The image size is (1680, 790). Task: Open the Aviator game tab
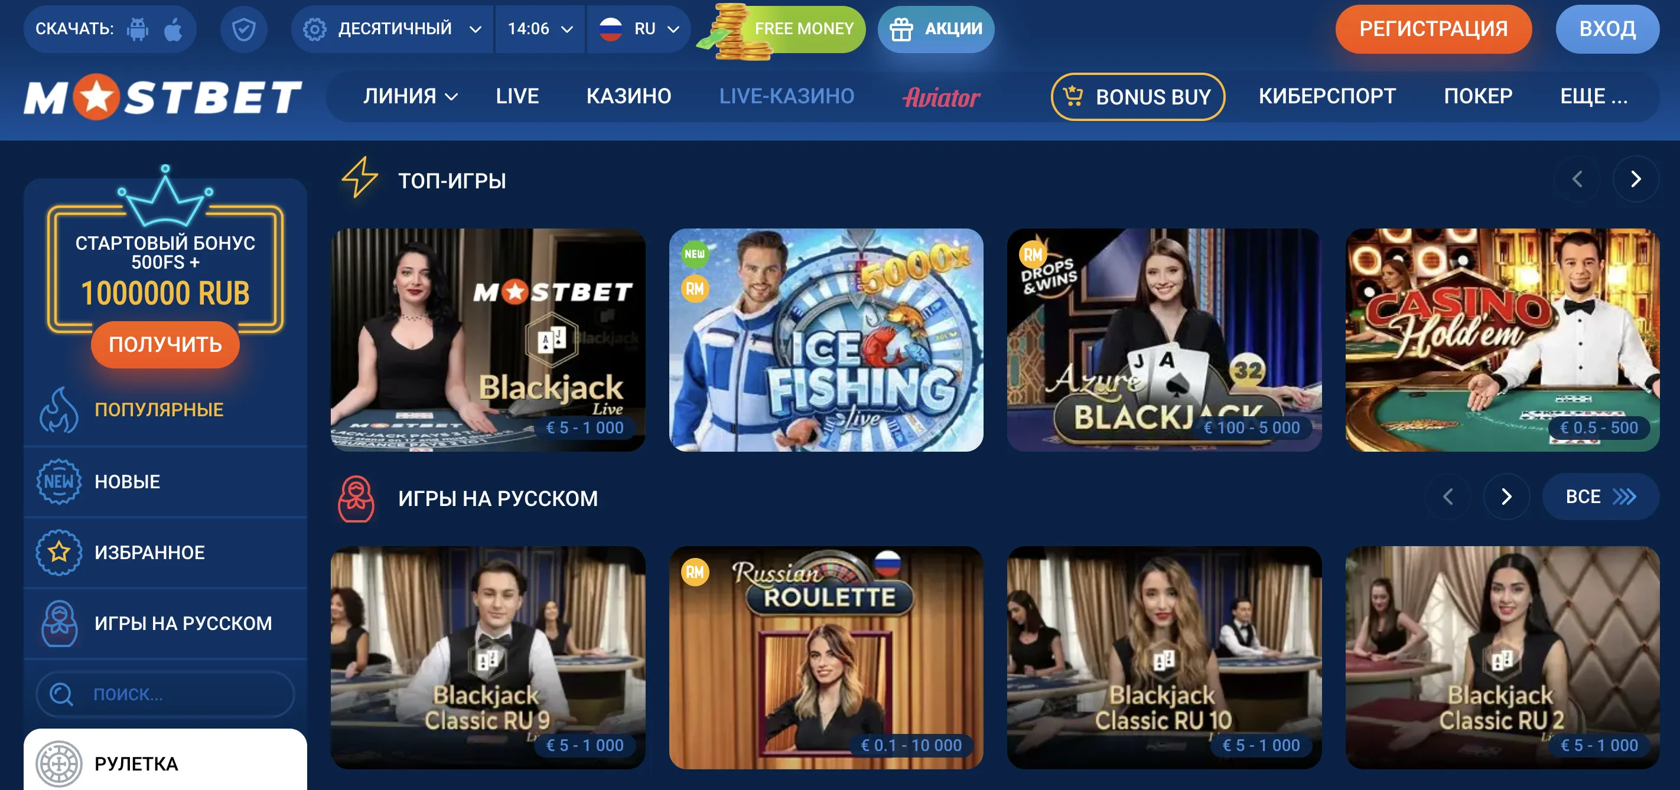(941, 97)
